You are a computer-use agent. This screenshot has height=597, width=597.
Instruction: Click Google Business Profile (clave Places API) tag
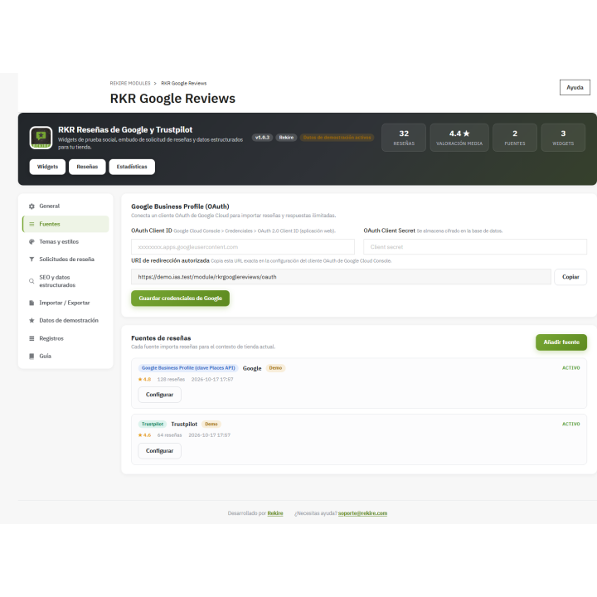tap(188, 368)
